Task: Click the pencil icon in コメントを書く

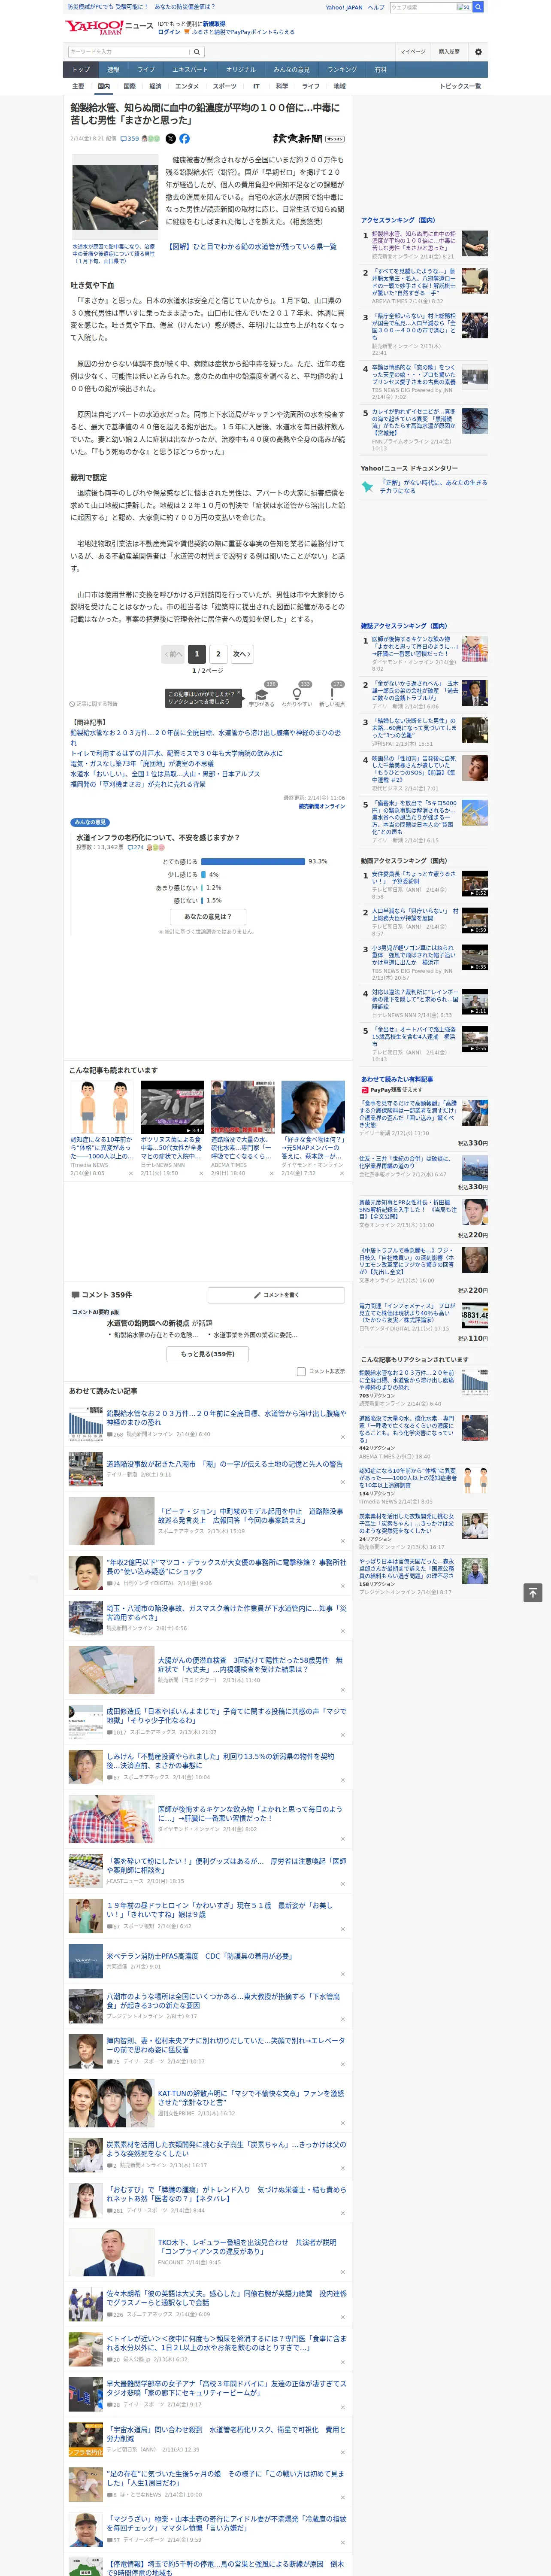Action: [x=257, y=1294]
